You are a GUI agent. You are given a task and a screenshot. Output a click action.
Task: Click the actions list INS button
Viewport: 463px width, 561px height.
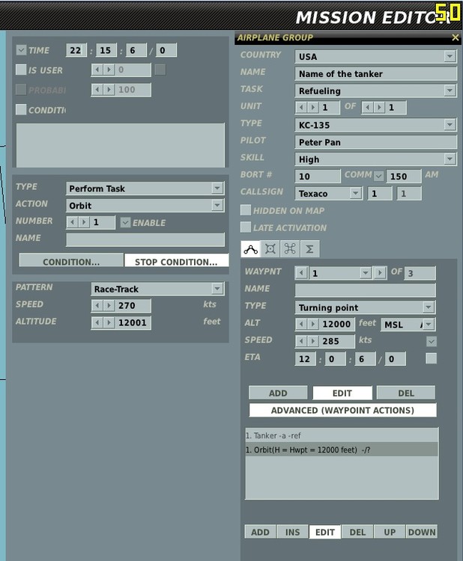tap(292, 532)
